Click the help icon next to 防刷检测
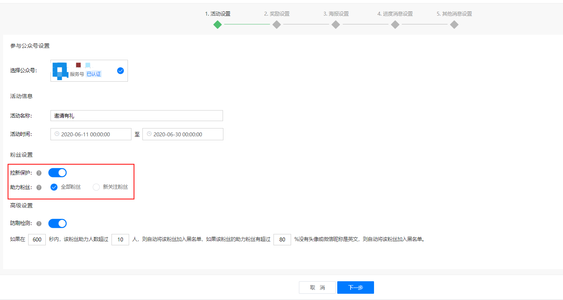Image resolution: width=563 pixels, height=300 pixels. click(x=39, y=224)
